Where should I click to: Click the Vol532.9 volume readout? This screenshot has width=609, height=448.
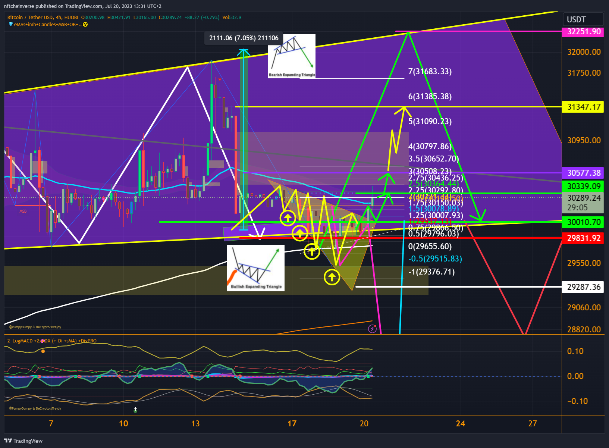pyautogui.click(x=232, y=18)
